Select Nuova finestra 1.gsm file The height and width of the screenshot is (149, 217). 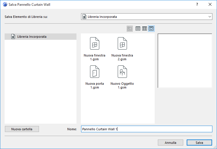point(95,49)
